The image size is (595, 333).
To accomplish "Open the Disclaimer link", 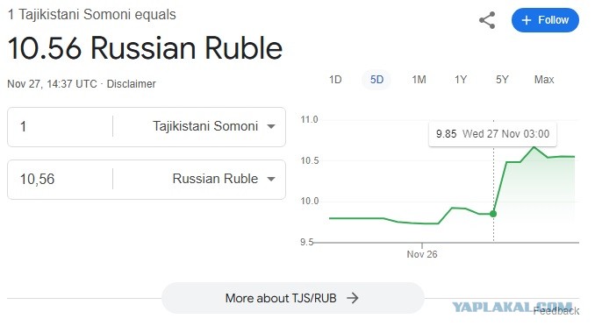I will (132, 84).
